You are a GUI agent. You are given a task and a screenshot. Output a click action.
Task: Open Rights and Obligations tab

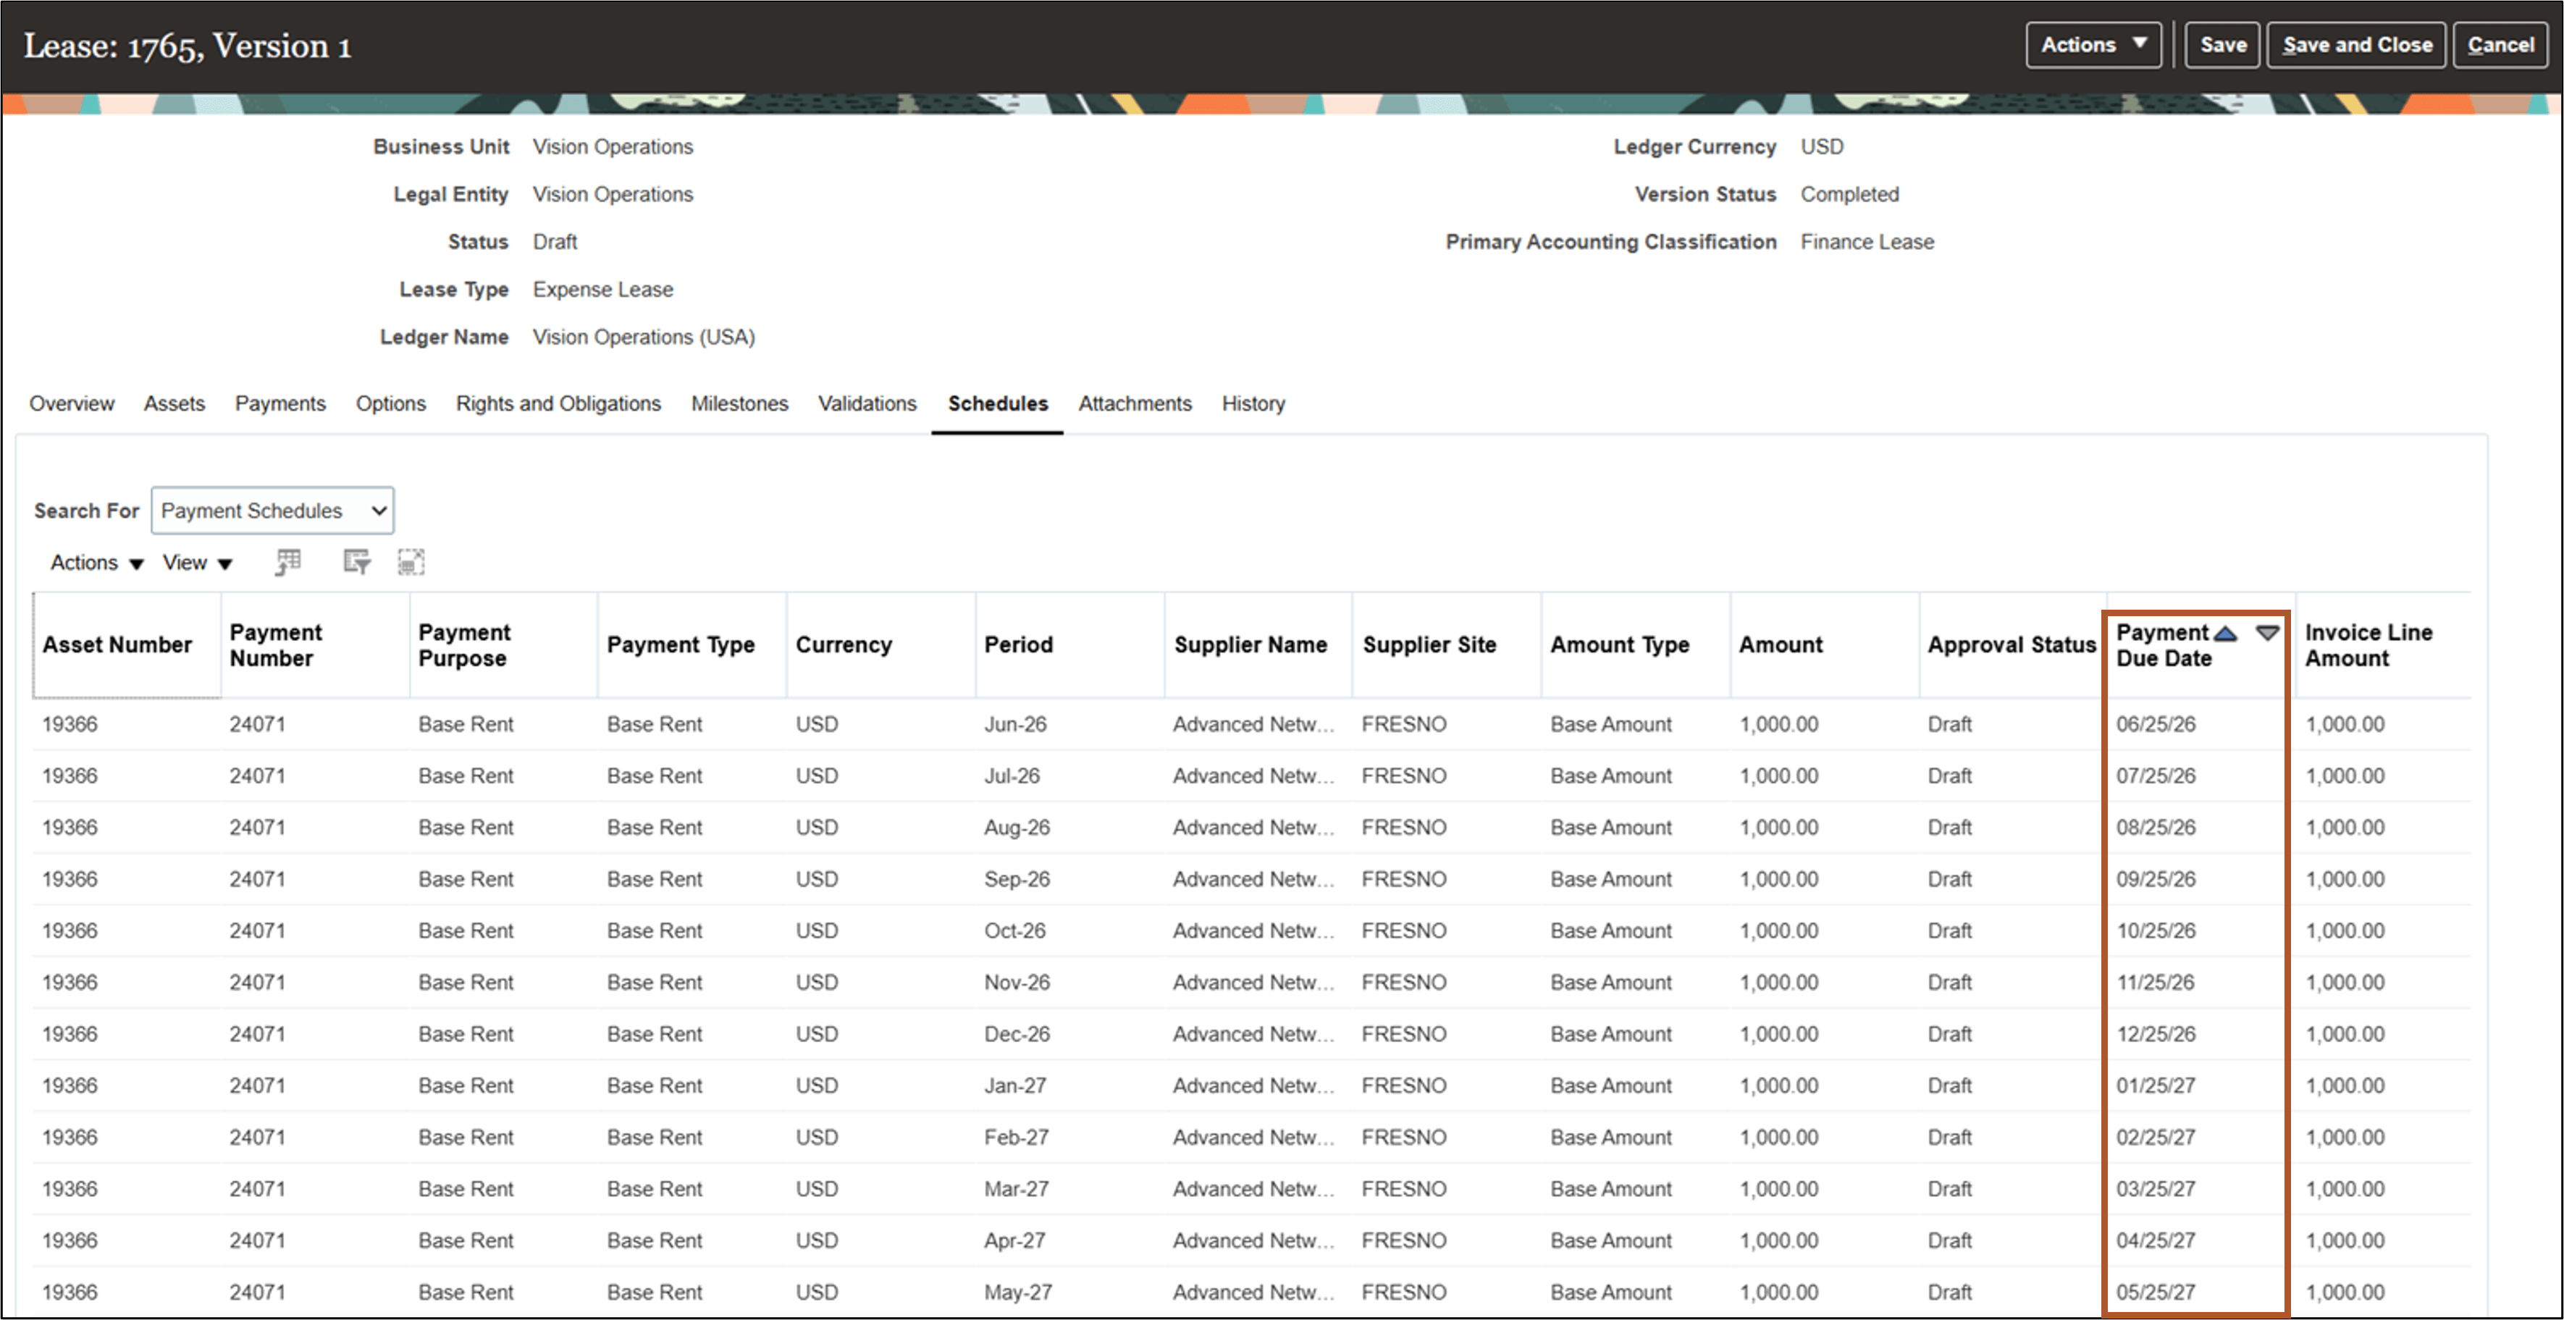pos(558,403)
